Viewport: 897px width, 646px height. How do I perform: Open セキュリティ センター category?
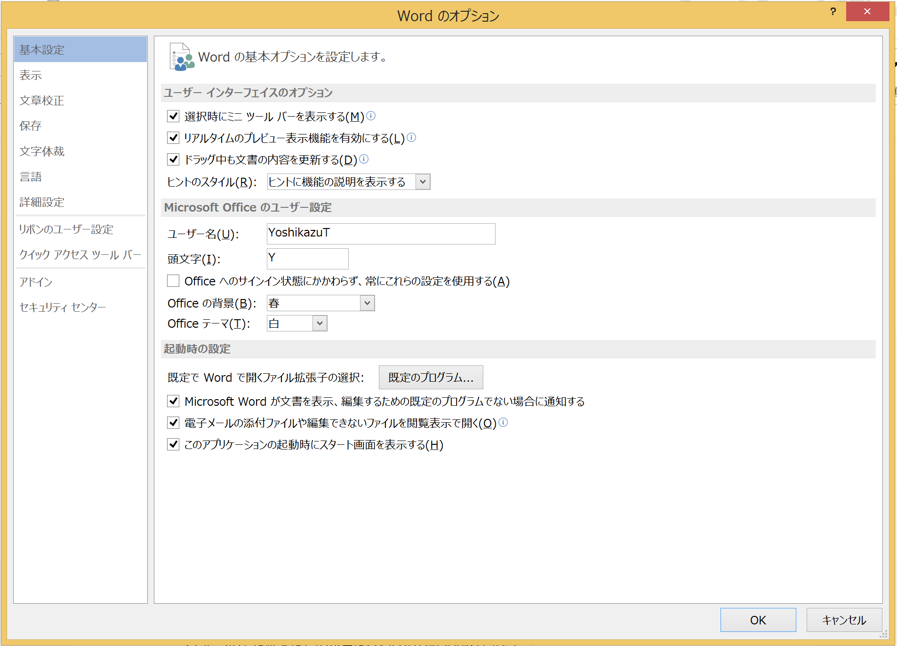(80, 307)
